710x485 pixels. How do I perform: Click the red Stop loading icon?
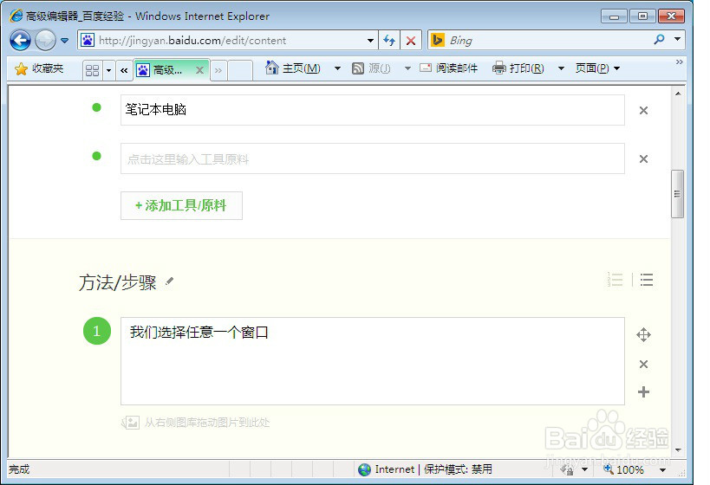[x=411, y=41]
